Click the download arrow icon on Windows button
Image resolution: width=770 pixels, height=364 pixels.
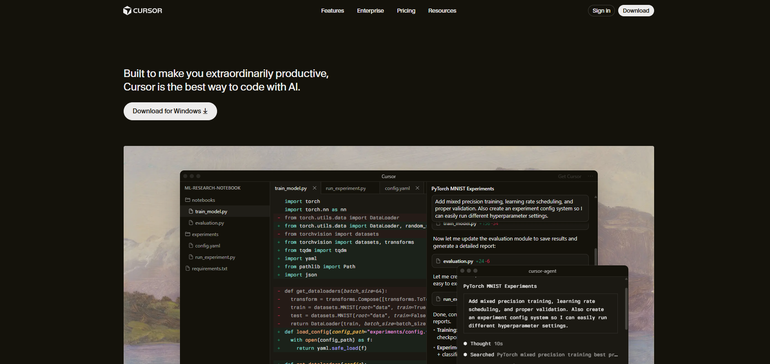tap(205, 111)
